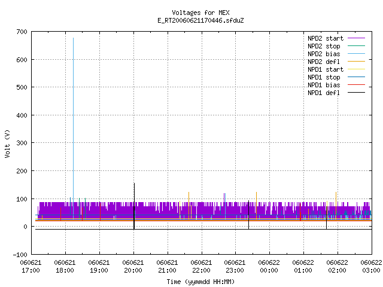383x287 pixels.
Task: Click the 060621 21:00 time axis label
Action: [x=167, y=267]
